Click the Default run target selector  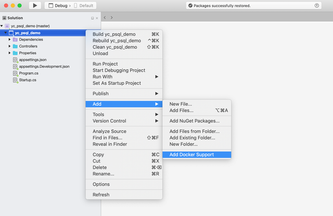[x=86, y=6]
